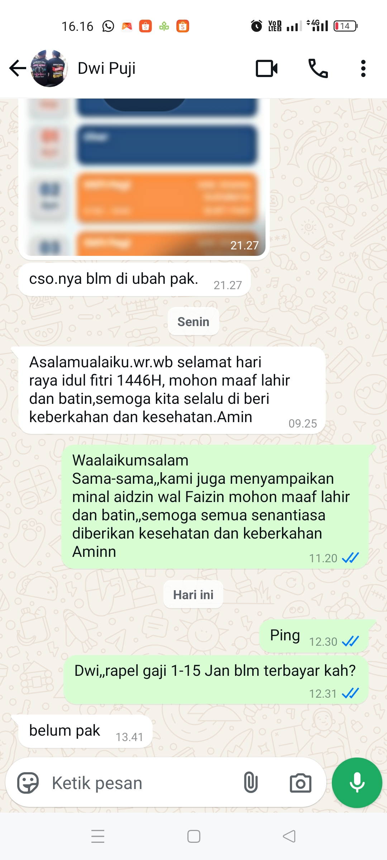Viewport: 387px width, 860px height.
Task: Tap the Android back triangle button
Action: [x=289, y=836]
